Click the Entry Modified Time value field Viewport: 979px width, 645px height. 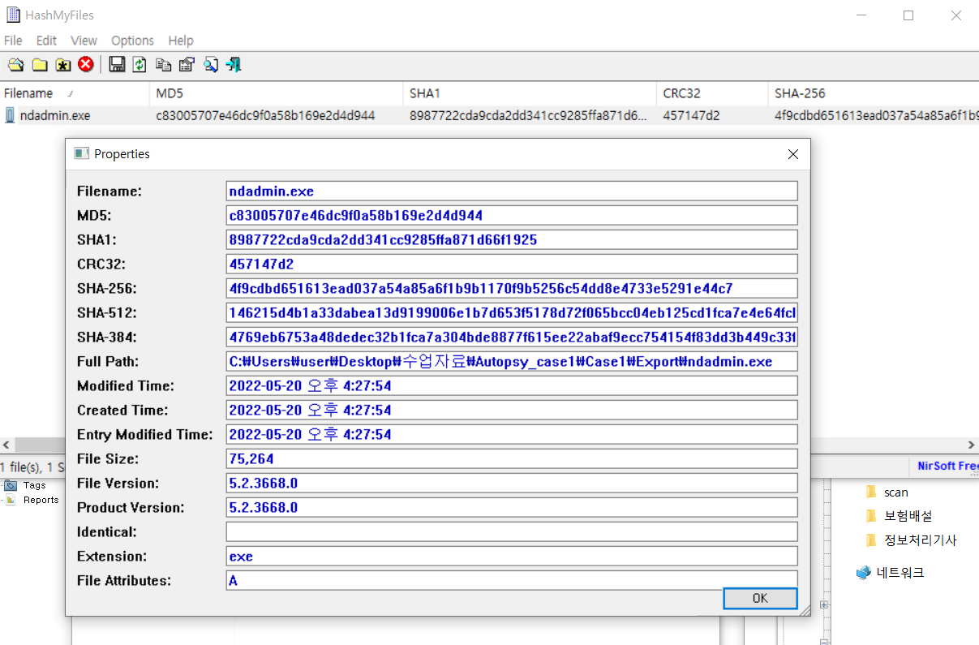click(512, 434)
